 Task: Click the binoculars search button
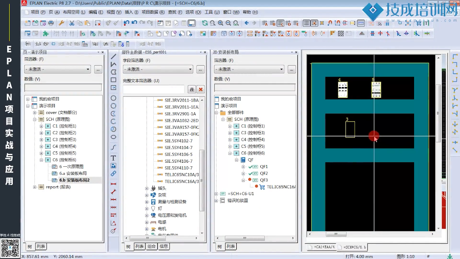[192, 89]
